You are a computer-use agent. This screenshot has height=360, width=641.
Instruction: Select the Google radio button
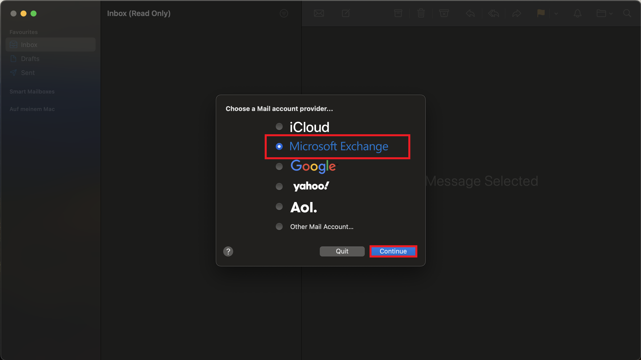tap(279, 166)
